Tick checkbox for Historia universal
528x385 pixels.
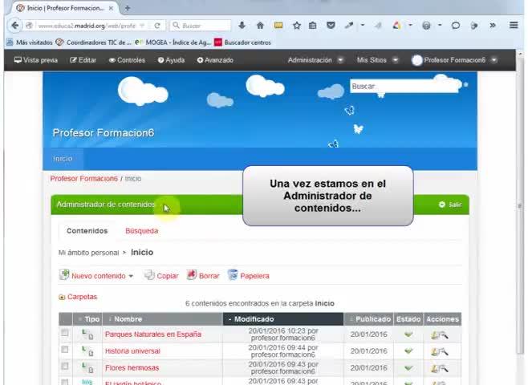65,350
